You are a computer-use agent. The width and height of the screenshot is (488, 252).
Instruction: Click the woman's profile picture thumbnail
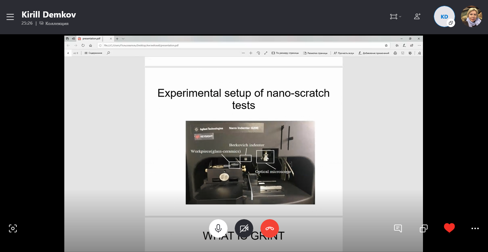[471, 16]
